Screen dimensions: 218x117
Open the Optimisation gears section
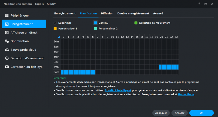click(24, 41)
